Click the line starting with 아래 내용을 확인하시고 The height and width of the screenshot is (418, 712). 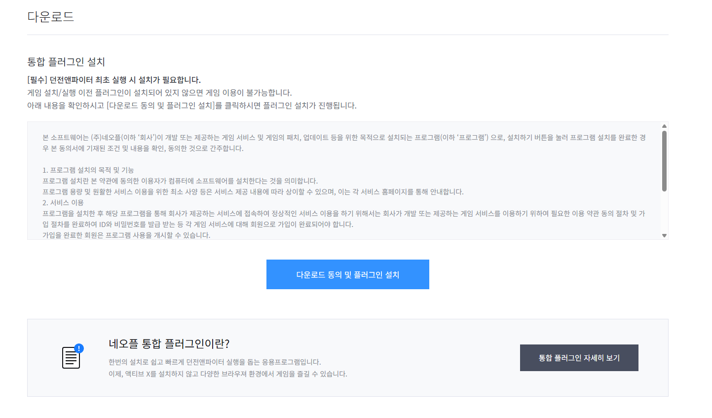(191, 106)
